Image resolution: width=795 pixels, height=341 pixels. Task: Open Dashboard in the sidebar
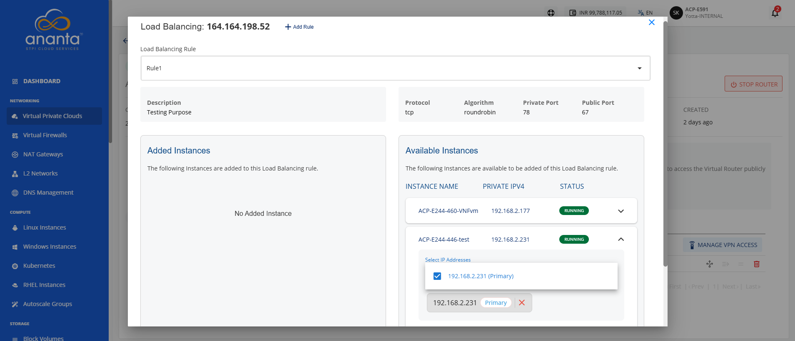(x=42, y=81)
